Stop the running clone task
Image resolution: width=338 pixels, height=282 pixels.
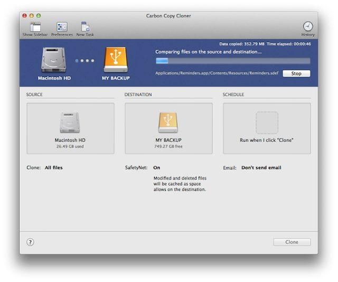coord(296,73)
